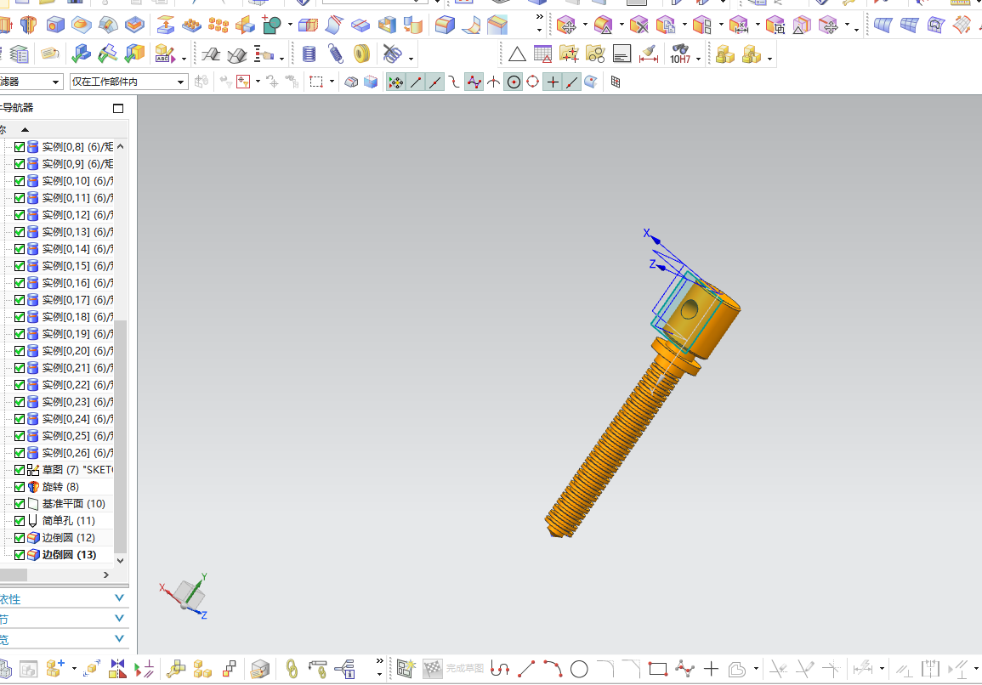This screenshot has width=982, height=685.
Task: Select the Rectangle sketch tool
Action: click(x=657, y=669)
